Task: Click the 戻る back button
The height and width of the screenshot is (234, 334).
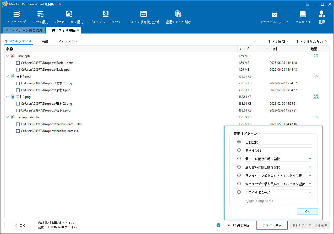Action: click(x=20, y=225)
